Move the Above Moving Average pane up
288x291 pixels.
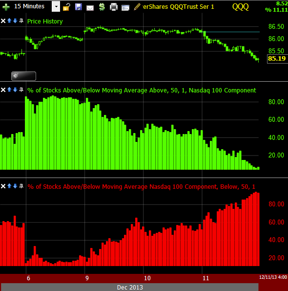coord(9,90)
